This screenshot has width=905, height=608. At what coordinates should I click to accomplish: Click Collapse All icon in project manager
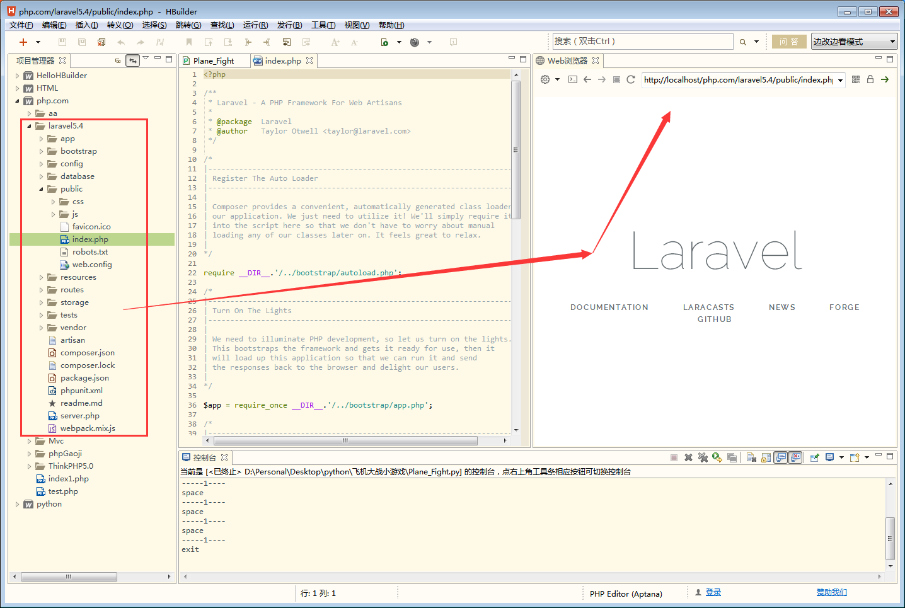click(118, 60)
